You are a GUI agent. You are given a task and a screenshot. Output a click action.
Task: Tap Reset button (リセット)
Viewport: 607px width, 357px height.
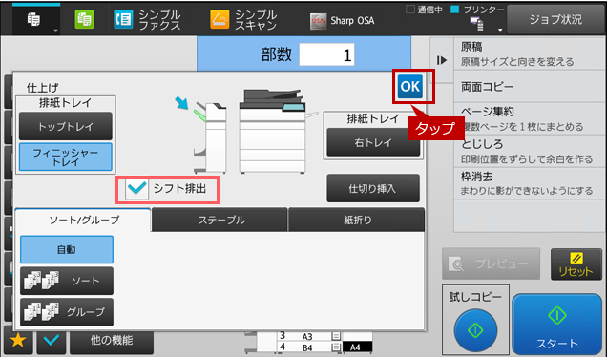tap(576, 264)
